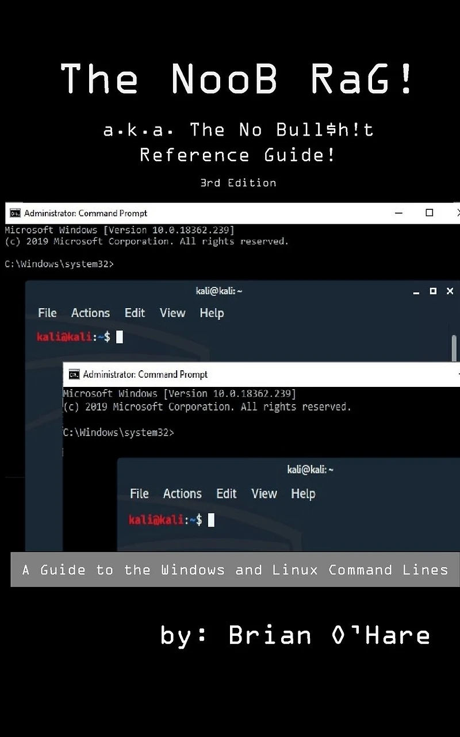This screenshot has width=460, height=737.
Task: Click The NooB RaG! title text
Action: pos(237,78)
